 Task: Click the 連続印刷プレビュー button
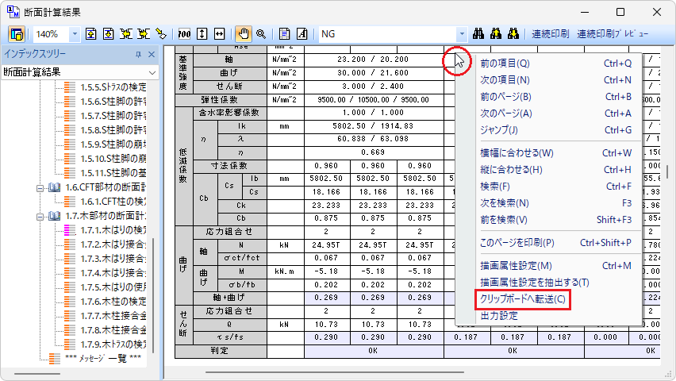pos(612,34)
